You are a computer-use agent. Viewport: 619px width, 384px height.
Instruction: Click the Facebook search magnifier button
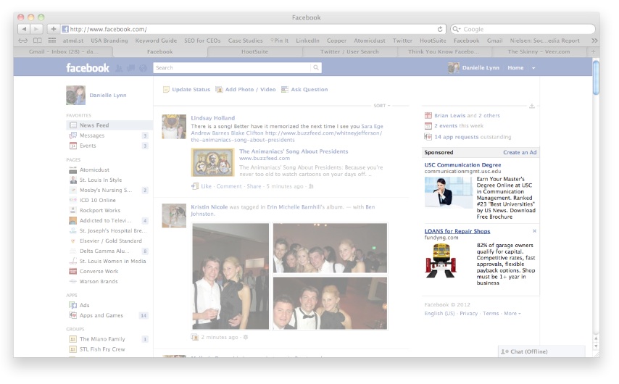point(316,68)
